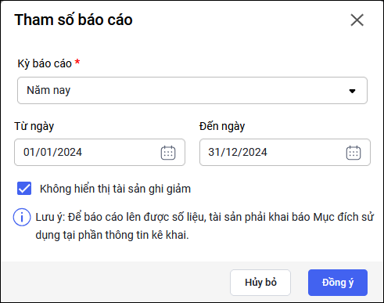Click the Đến ngày label

pos(222,127)
